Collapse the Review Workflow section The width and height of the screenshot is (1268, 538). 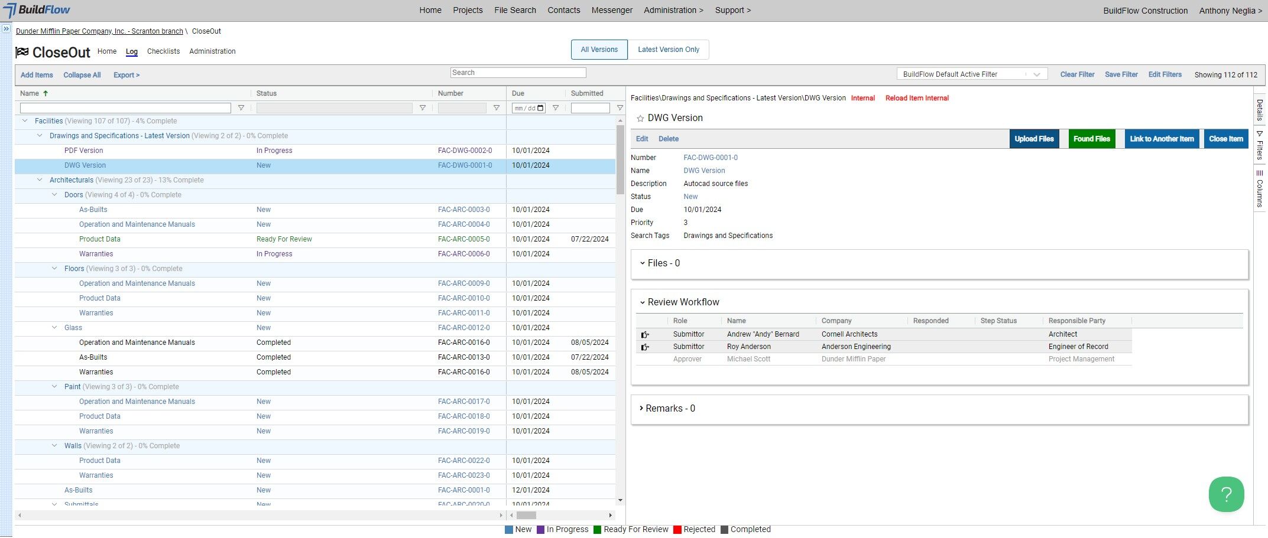tap(643, 302)
